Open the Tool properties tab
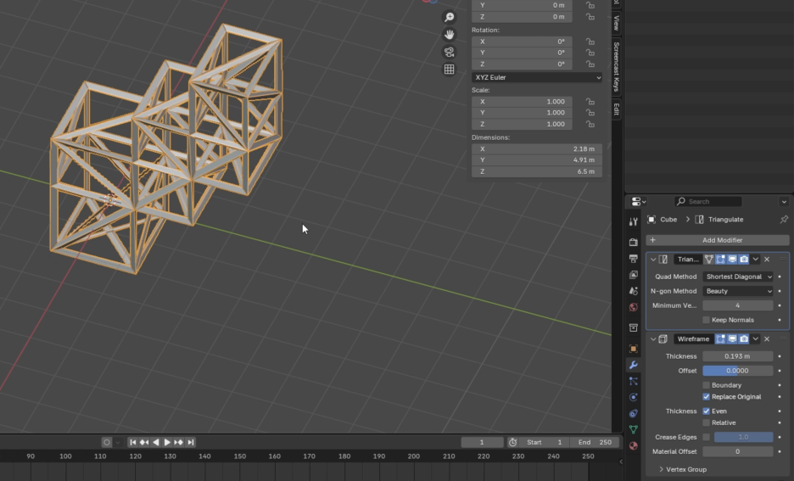This screenshot has width=794, height=481. pyautogui.click(x=634, y=221)
